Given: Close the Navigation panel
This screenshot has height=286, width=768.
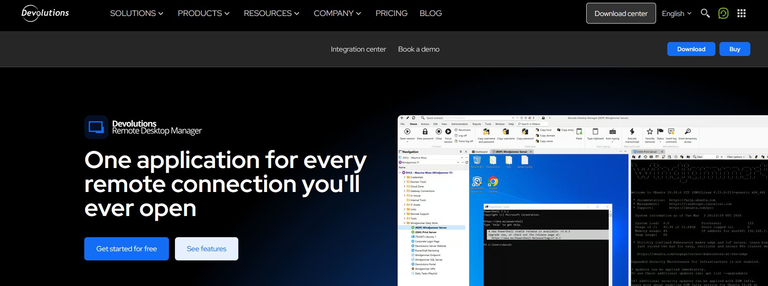Looking at the screenshot, I should (466, 152).
